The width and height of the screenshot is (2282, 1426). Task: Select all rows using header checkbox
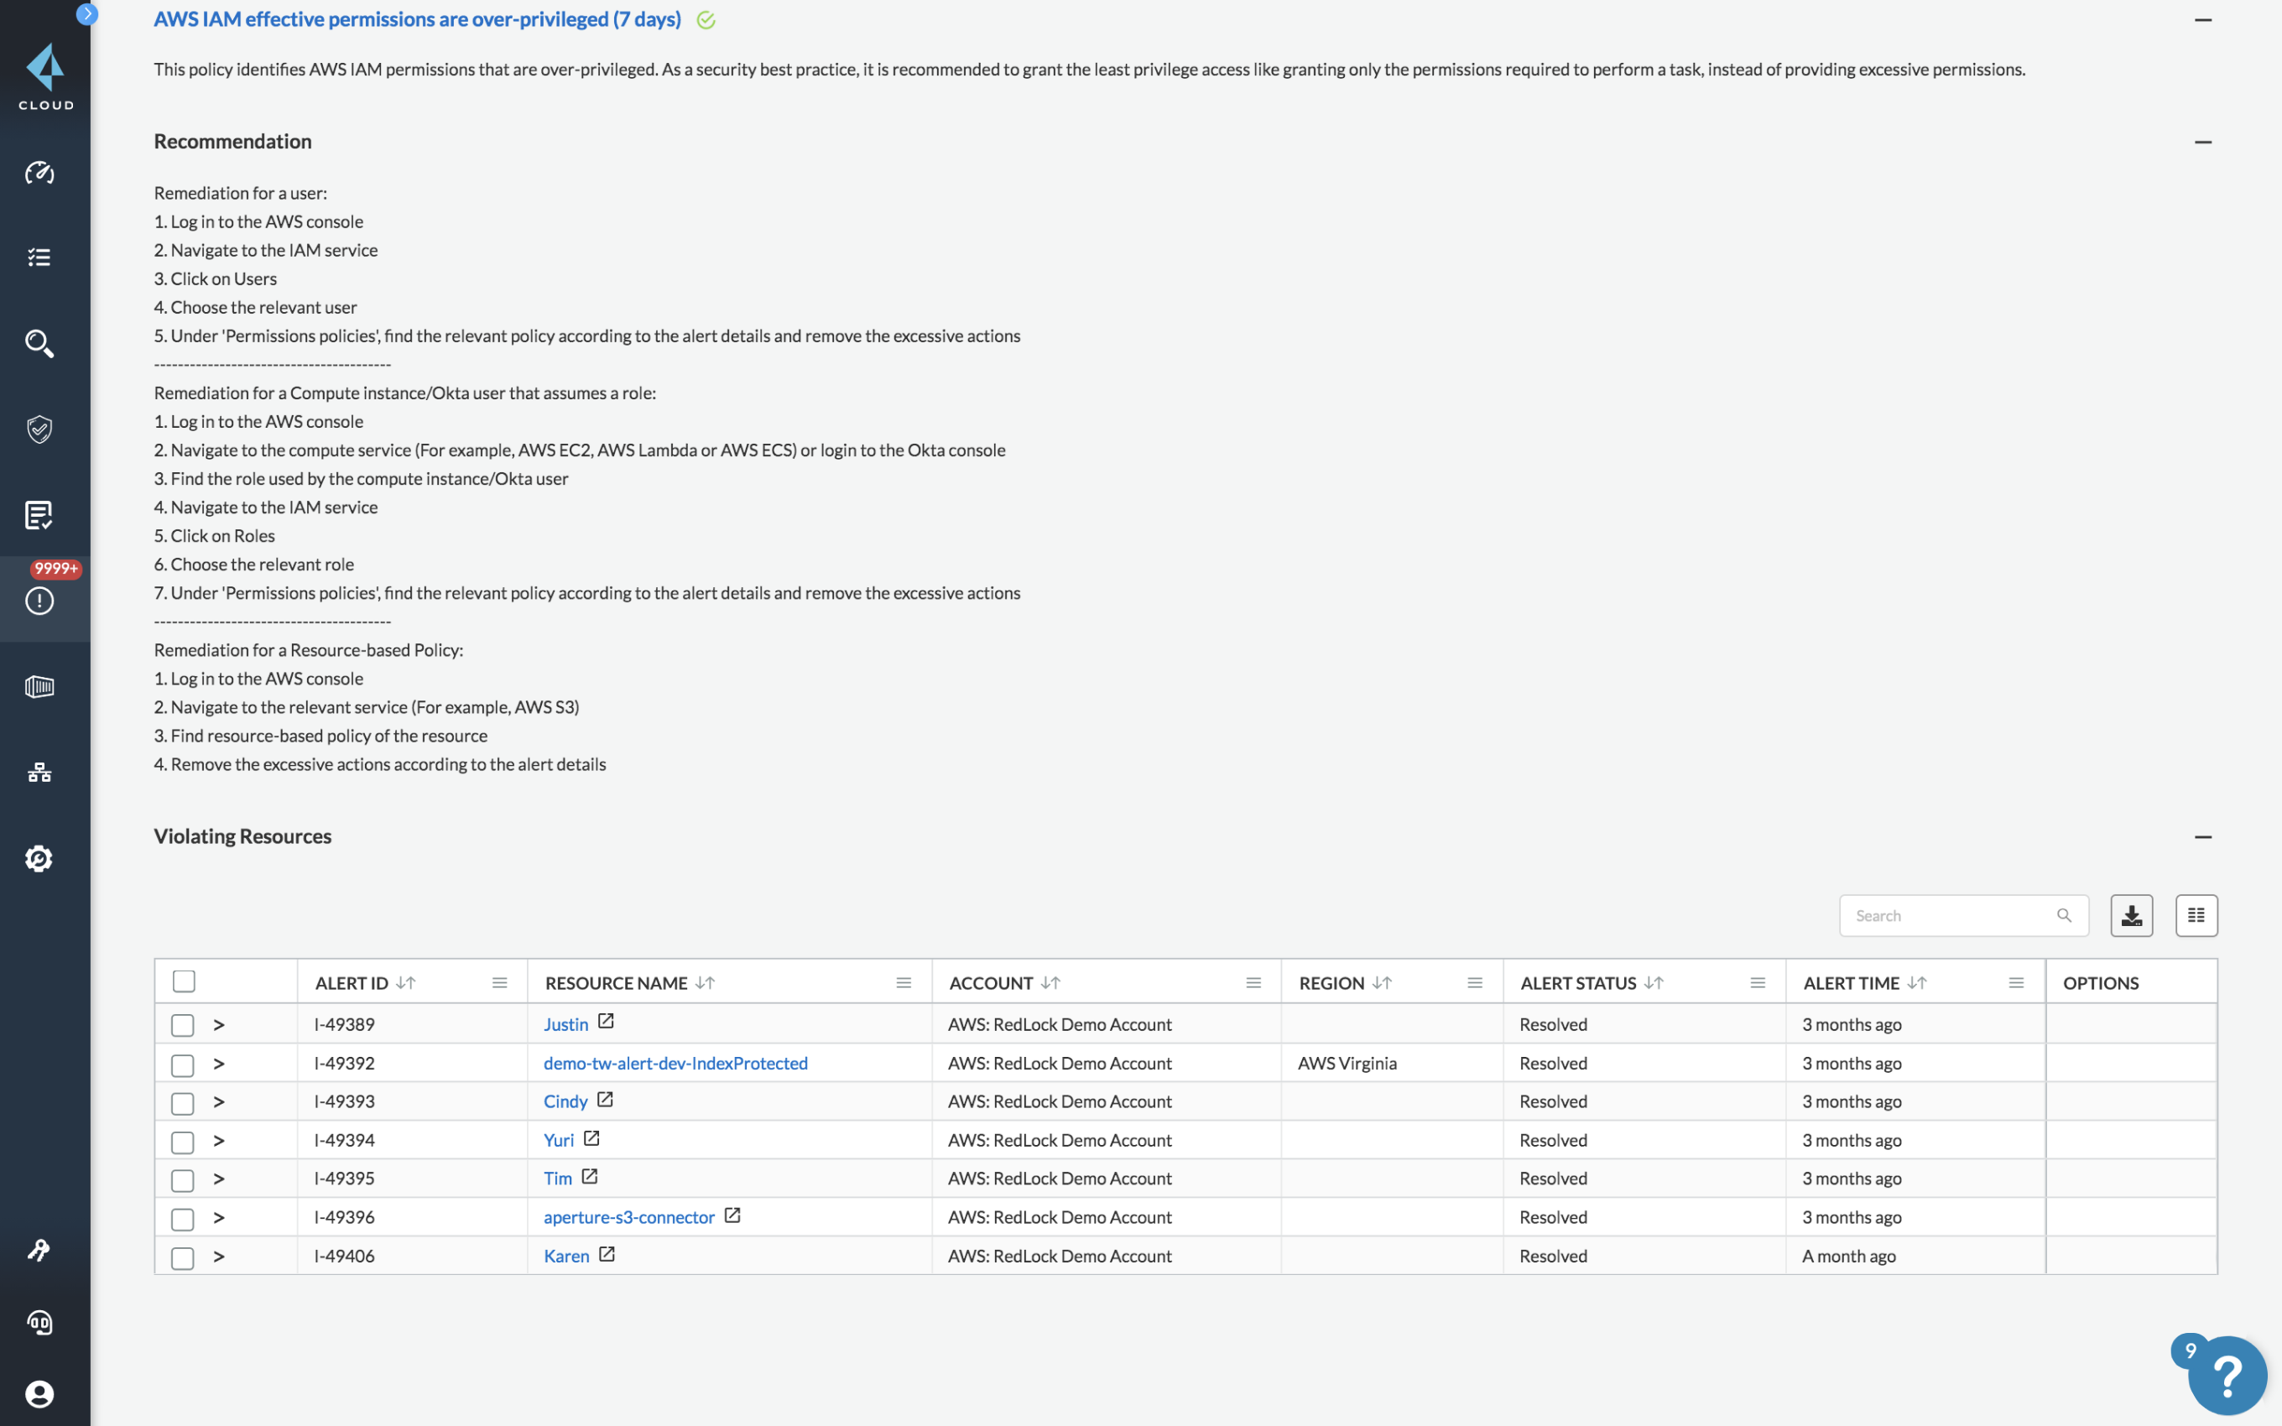tap(182, 981)
